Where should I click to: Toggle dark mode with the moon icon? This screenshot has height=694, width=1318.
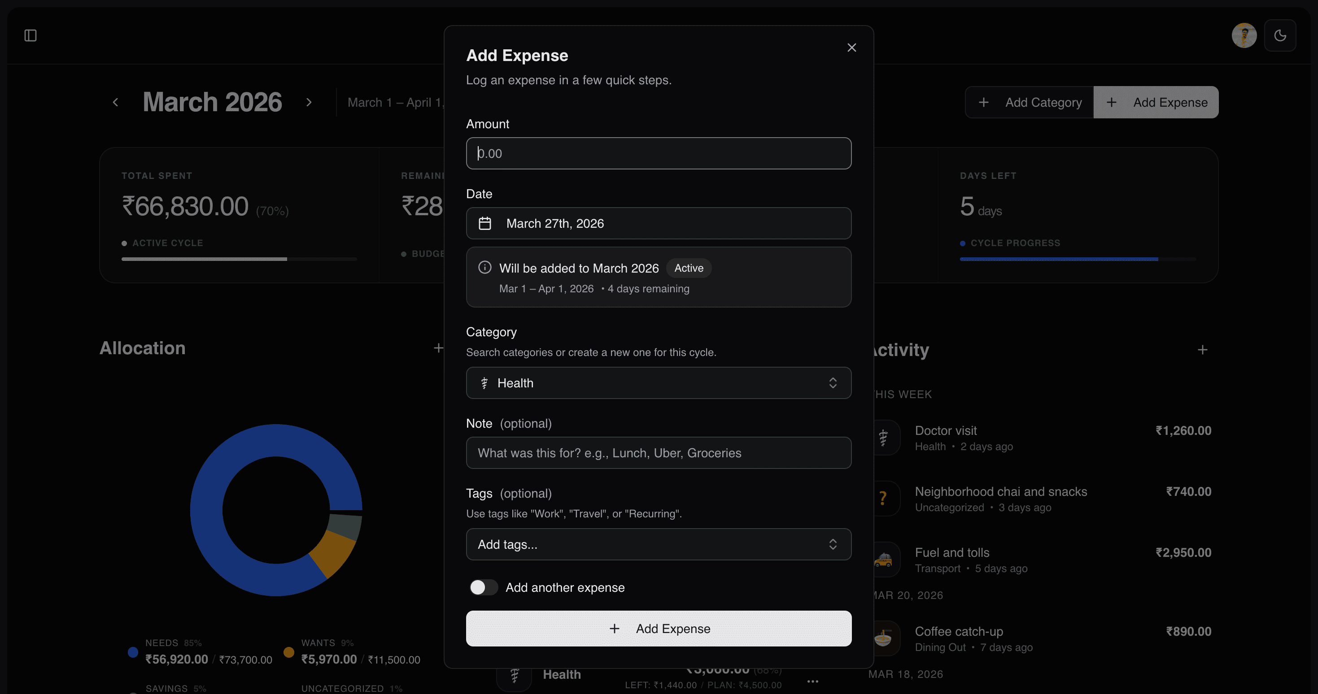1281,35
